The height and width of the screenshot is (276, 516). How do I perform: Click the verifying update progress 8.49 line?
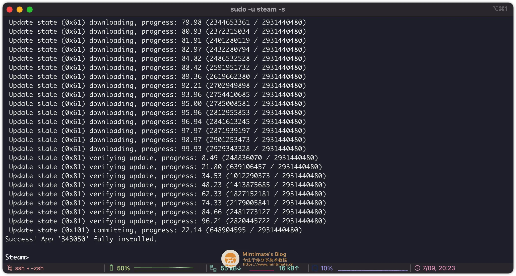[163, 158]
